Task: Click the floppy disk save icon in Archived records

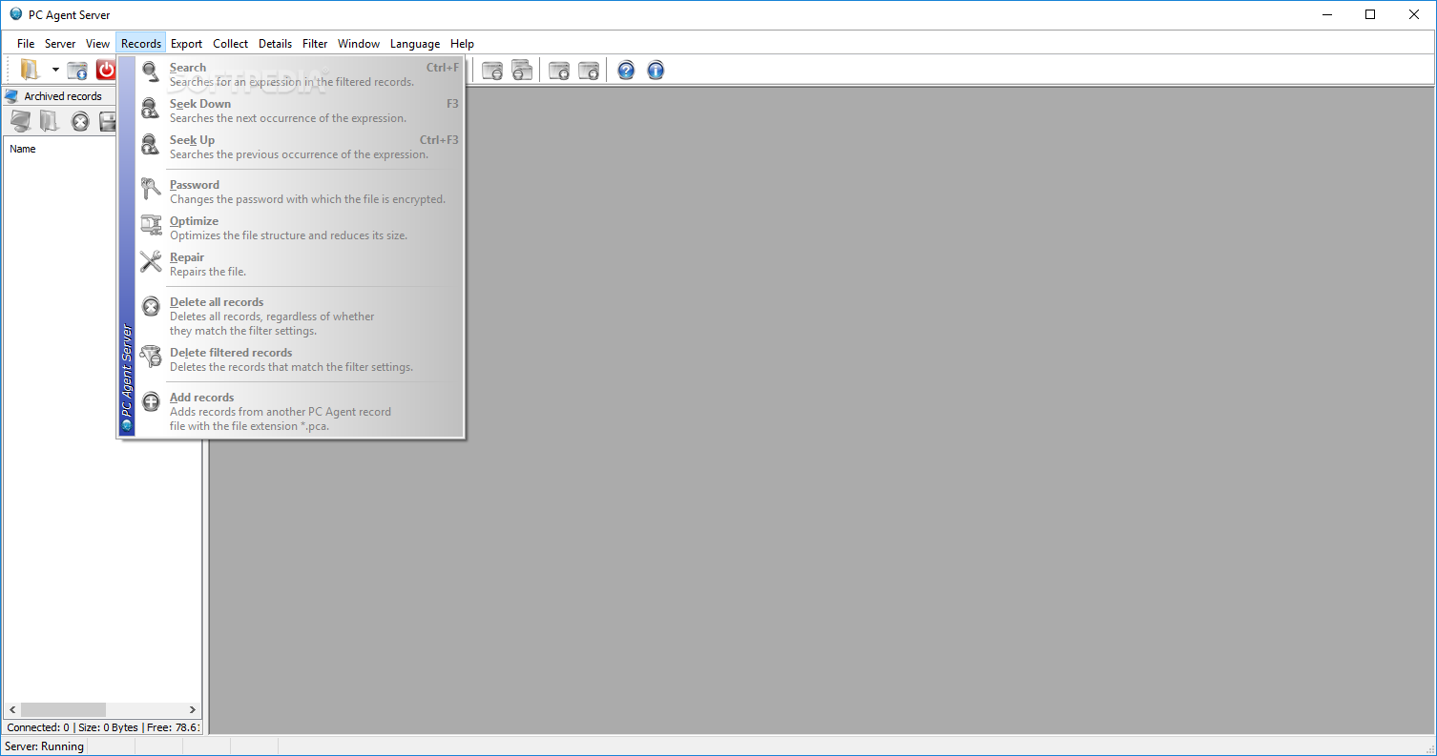Action: (x=108, y=121)
